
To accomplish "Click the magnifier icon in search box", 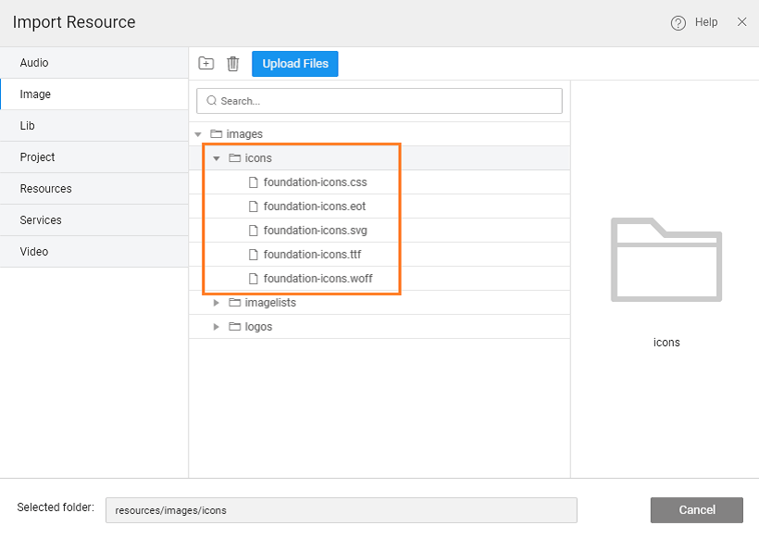I will pyautogui.click(x=211, y=101).
